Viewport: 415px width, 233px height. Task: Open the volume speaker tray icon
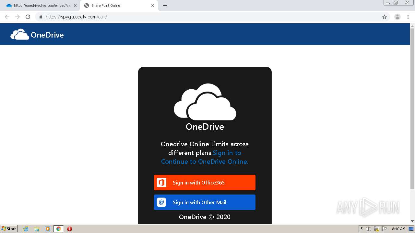(x=369, y=229)
